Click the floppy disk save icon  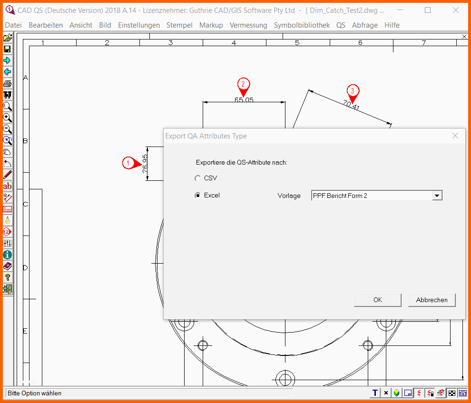click(8, 49)
